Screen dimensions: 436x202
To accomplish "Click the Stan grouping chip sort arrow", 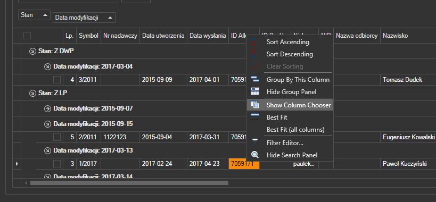I will [45, 15].
